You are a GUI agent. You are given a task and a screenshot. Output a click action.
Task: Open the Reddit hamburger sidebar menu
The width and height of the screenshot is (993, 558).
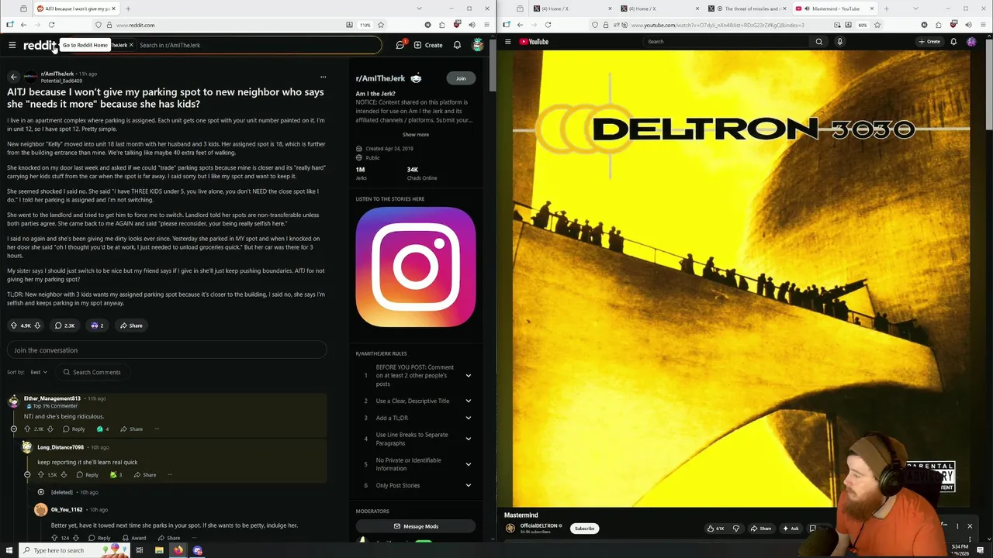tap(12, 45)
